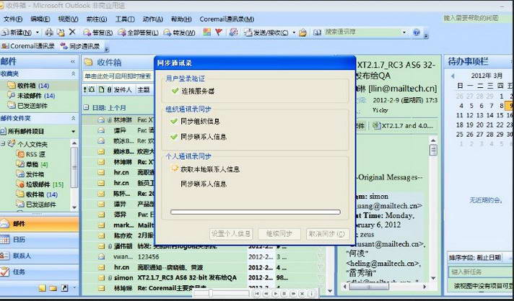Screen dimensions: 514x301
Task: Sort by the importance exclamation column header
Action: pos(85,89)
